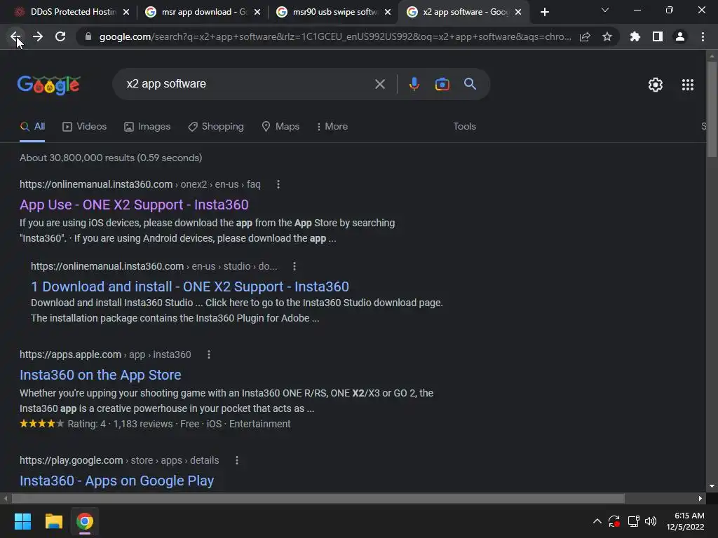This screenshot has height=538, width=718.
Task: View site information via the lock icon
Action: [88, 36]
